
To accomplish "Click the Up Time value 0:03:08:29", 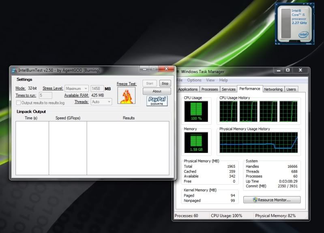I will [x=288, y=181].
